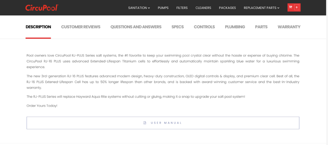Screen dimensions: 328x145
Task: Switch to the Customer Reviews tab
Action: [81, 27]
